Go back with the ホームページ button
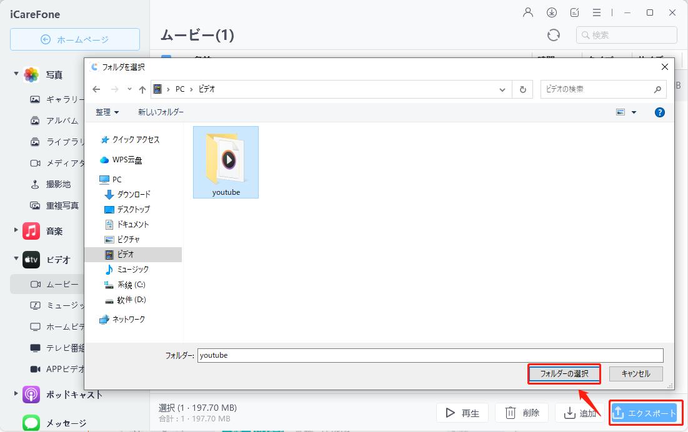 coord(75,39)
